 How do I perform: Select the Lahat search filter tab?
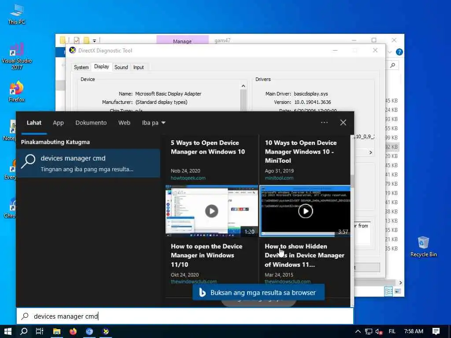tap(34, 123)
